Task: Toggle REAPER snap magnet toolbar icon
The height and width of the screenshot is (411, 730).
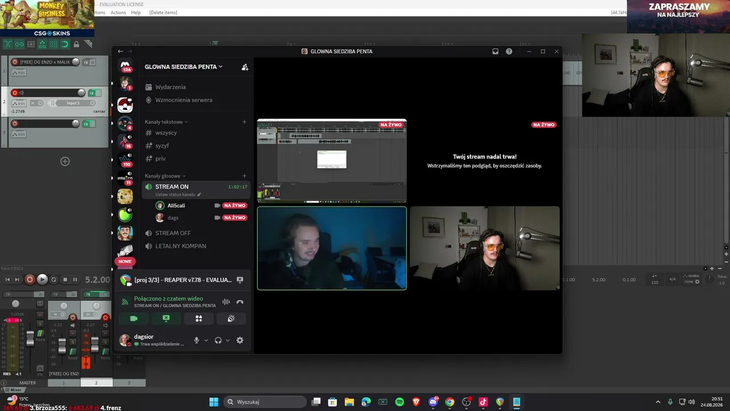Action: tap(65, 44)
